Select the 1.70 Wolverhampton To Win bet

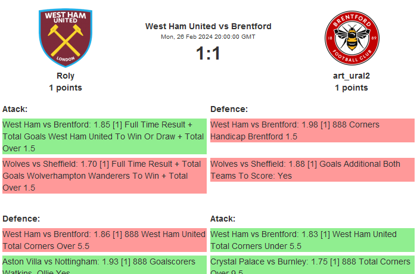point(104,176)
